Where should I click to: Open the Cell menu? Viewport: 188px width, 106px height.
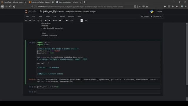point(55,16)
